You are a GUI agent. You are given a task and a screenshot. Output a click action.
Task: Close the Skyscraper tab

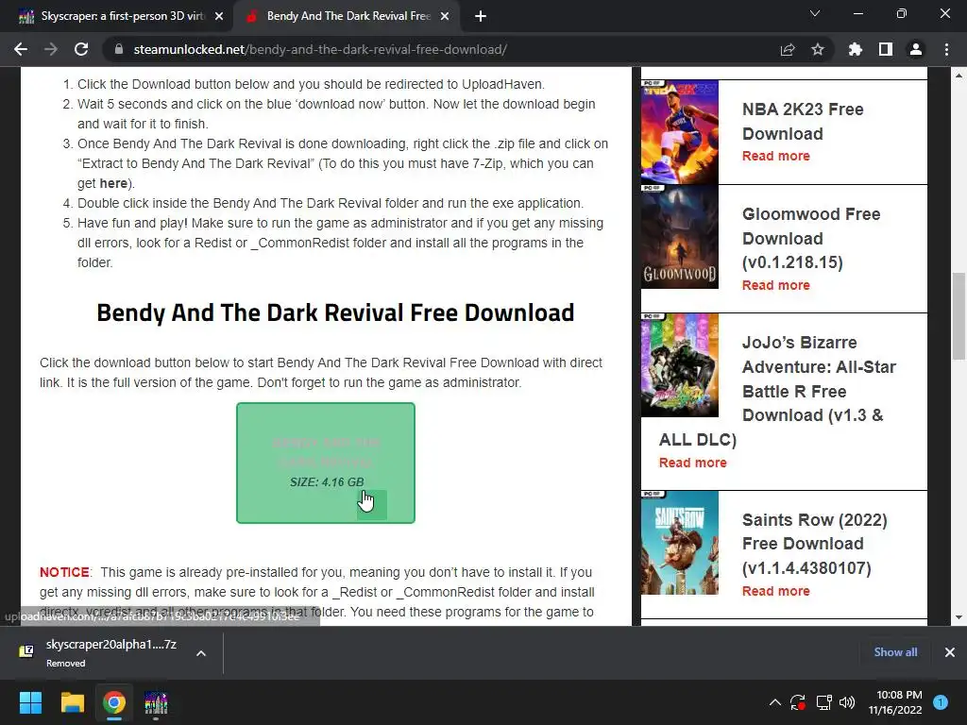click(x=219, y=17)
